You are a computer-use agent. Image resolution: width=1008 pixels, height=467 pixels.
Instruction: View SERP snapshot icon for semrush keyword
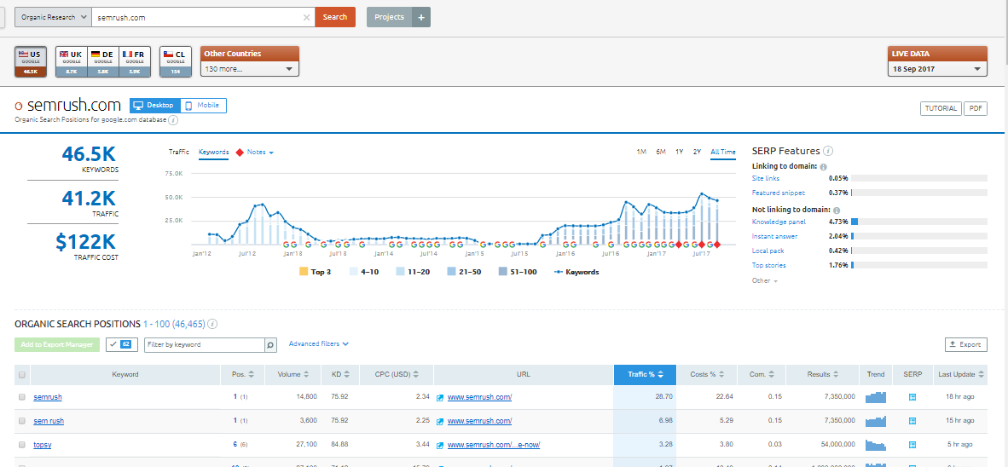[912, 398]
